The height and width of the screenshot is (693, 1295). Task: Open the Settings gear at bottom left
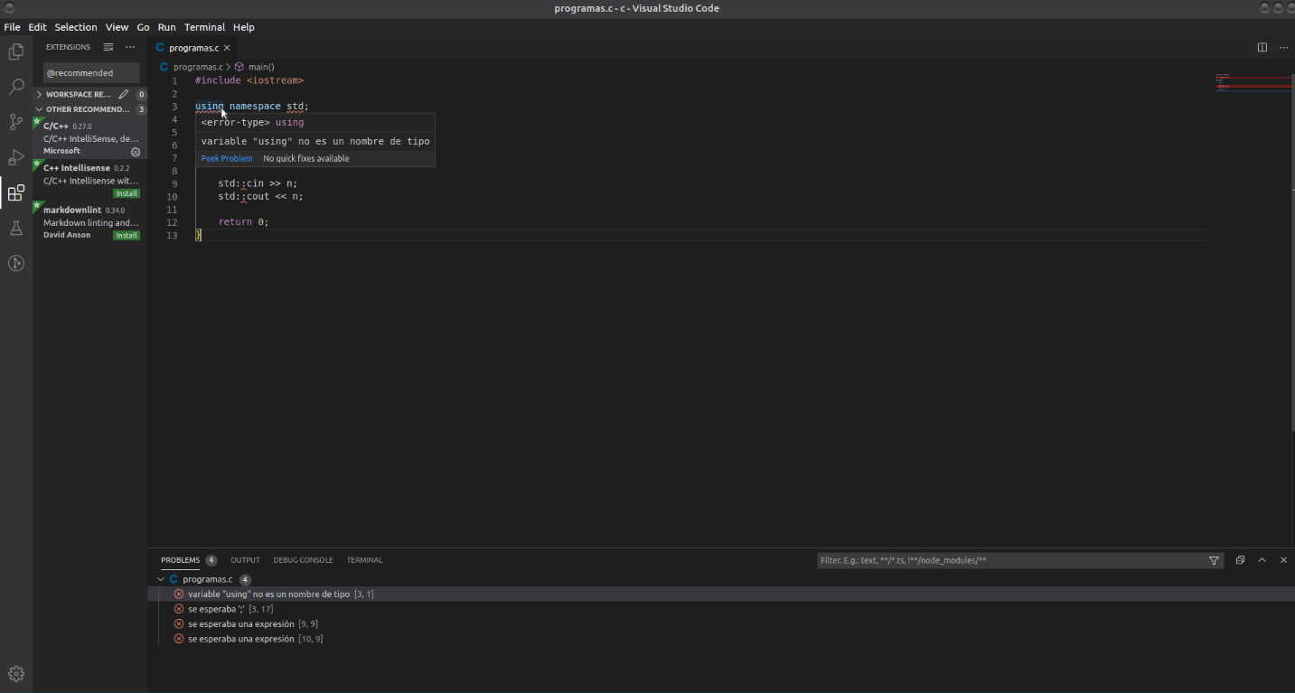[x=15, y=673]
